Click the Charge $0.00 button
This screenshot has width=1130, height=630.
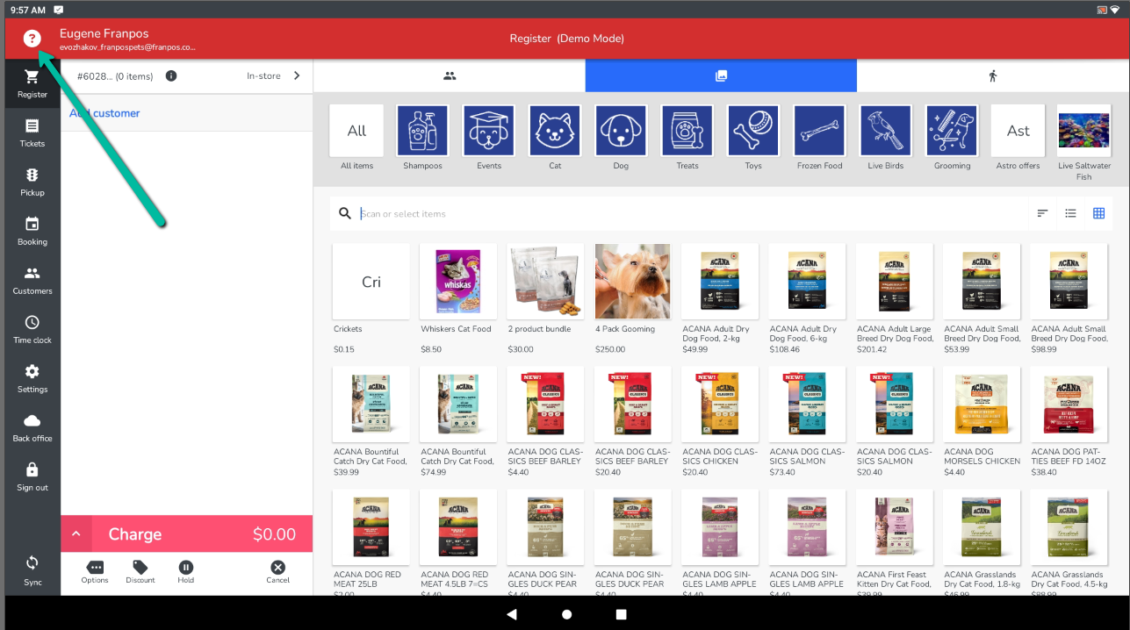[x=202, y=533]
